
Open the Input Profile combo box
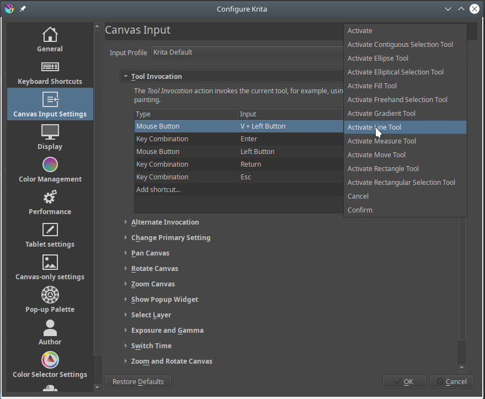[x=247, y=52]
